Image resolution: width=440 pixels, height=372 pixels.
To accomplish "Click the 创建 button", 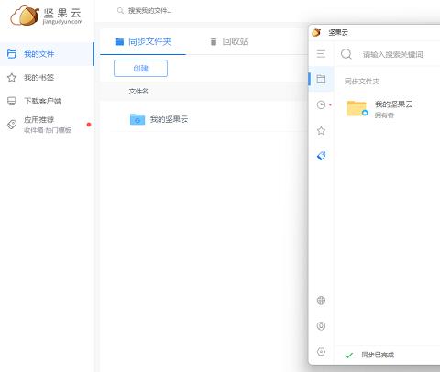I will tap(140, 68).
